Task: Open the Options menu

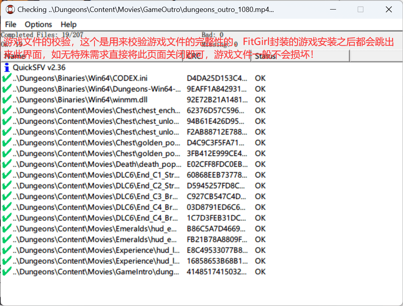Action: pyautogui.click(x=38, y=25)
